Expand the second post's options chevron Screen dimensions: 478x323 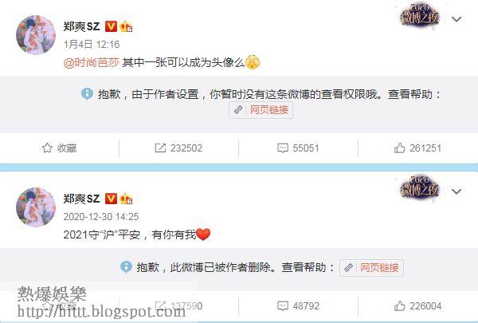point(456,191)
